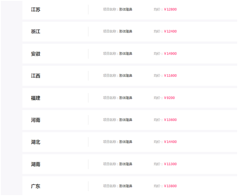
Task: Click the ¥13600 price for 河南
Action: (170, 120)
